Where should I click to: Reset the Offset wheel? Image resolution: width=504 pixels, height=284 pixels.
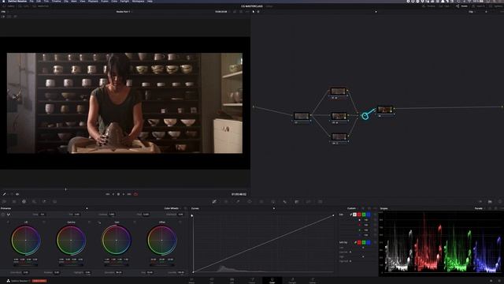click(180, 222)
